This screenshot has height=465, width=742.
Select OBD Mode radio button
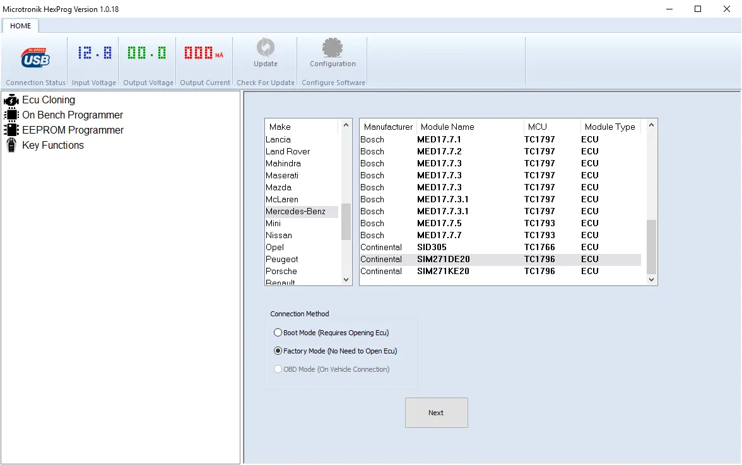278,369
